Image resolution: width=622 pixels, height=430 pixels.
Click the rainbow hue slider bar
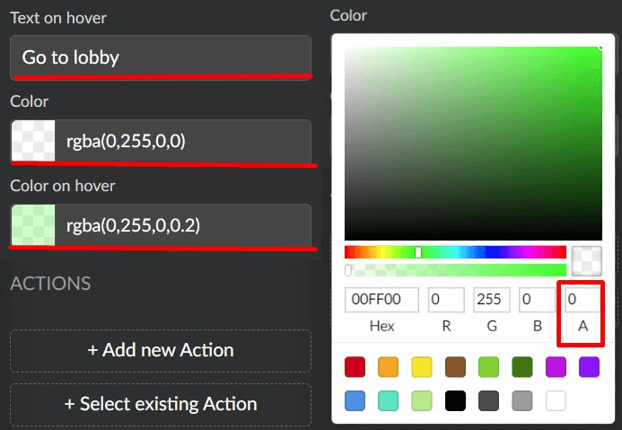pos(455,252)
